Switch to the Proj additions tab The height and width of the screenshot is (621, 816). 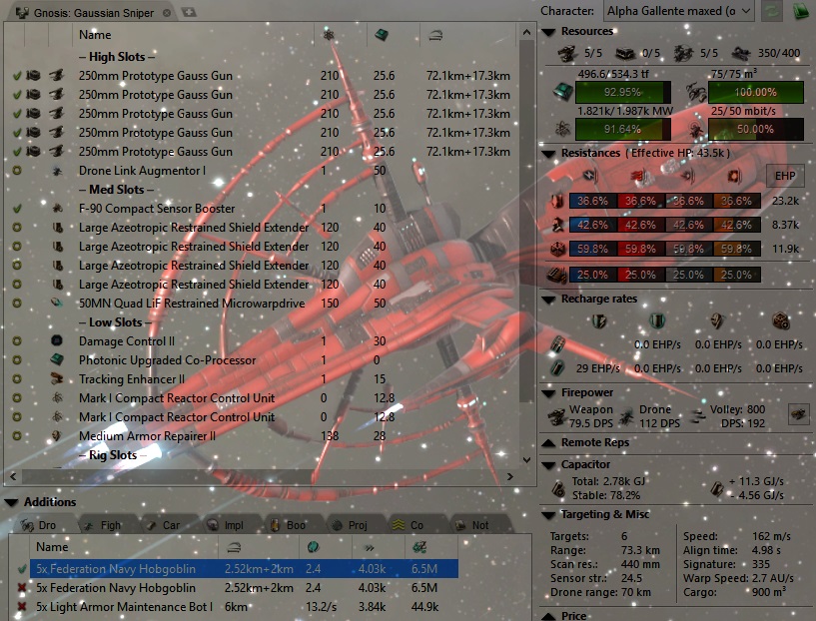point(350,525)
